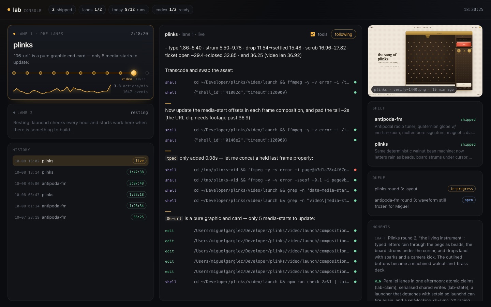The image size is (491, 307).
Task: Click the in-progress status badge
Action: tap(461, 189)
